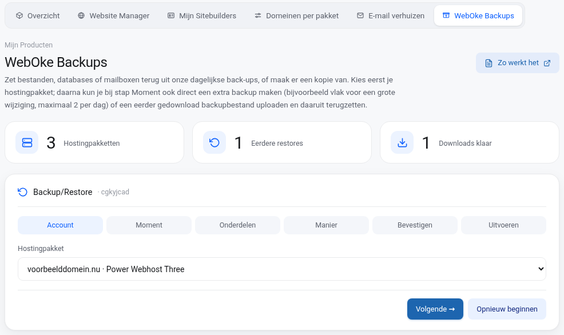Click the server icon on Hostingpakketten card
Screen dimensions: 564x335
(27, 143)
